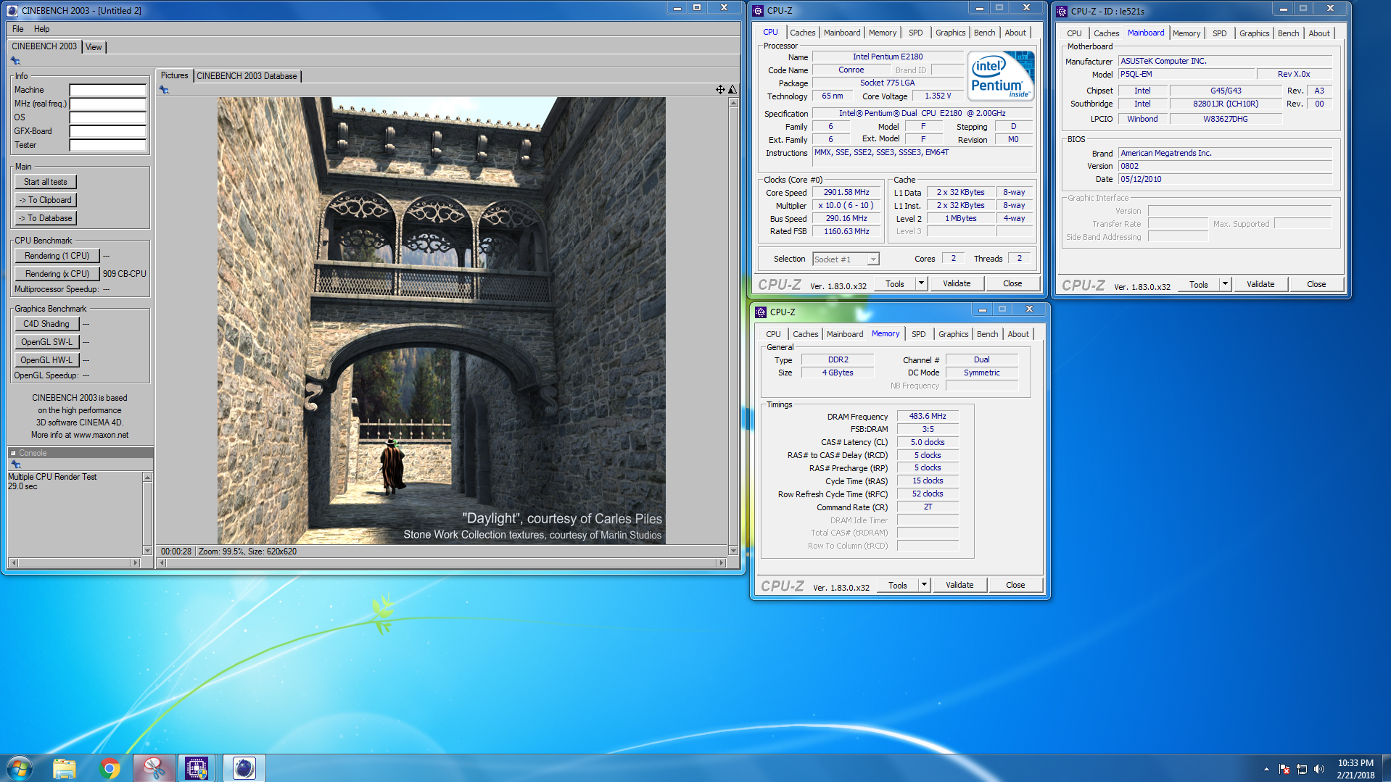Expand Tools arrow in CPU tab window
Image resolution: width=1391 pixels, height=782 pixels.
921,284
